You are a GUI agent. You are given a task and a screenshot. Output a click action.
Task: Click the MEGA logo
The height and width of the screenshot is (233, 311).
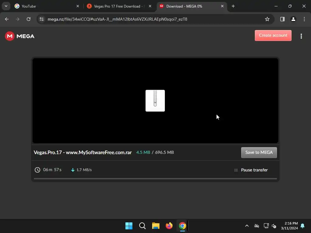20,36
